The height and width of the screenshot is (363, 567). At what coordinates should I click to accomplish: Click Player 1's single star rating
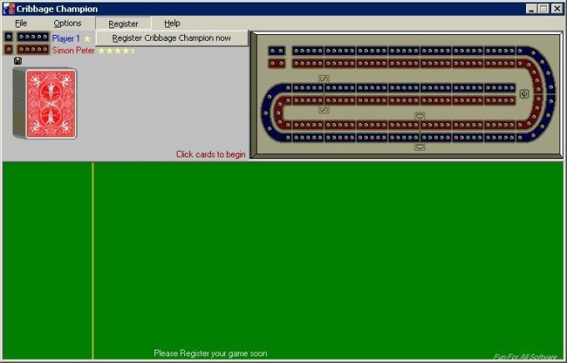coord(88,38)
